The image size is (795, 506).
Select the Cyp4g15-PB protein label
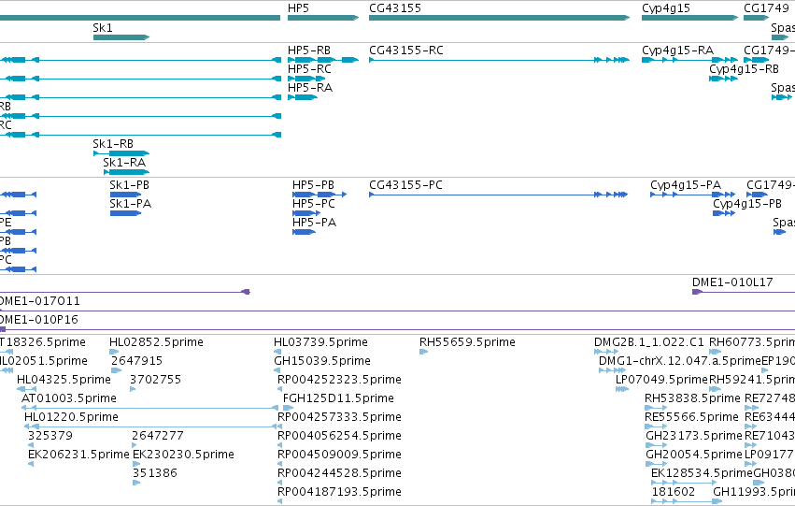[747, 204]
